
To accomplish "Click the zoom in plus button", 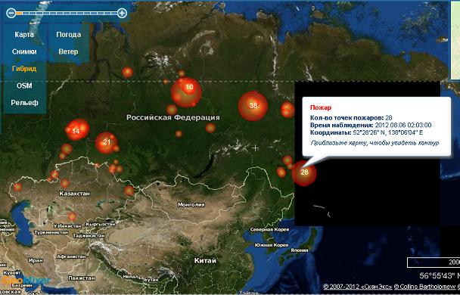I will [122, 13].
